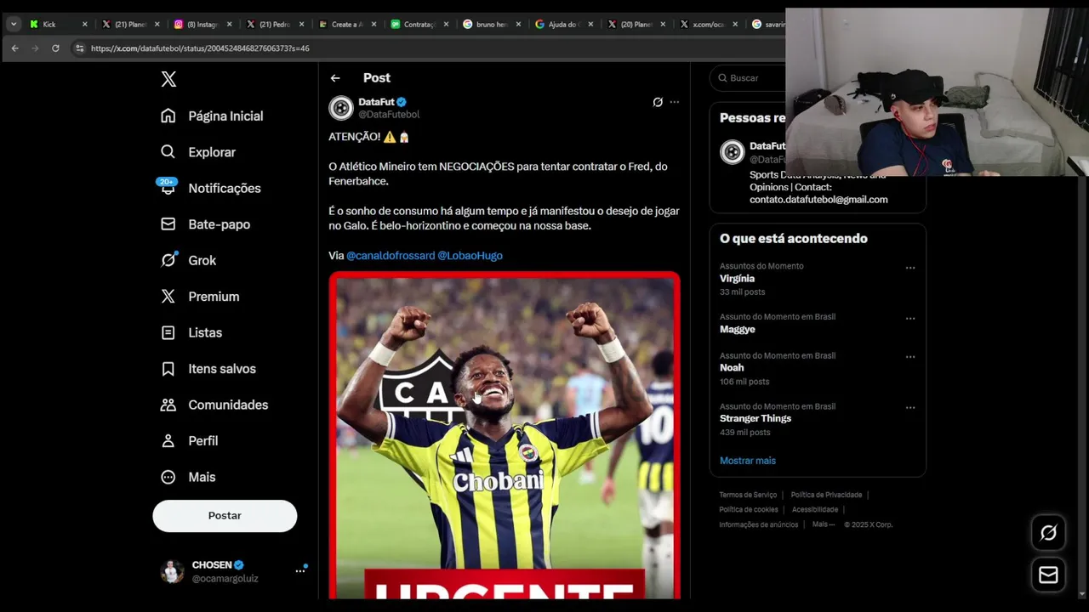This screenshot has height=612, width=1089.
Task: Open Stranger Things trend options dots
Action: click(910, 408)
